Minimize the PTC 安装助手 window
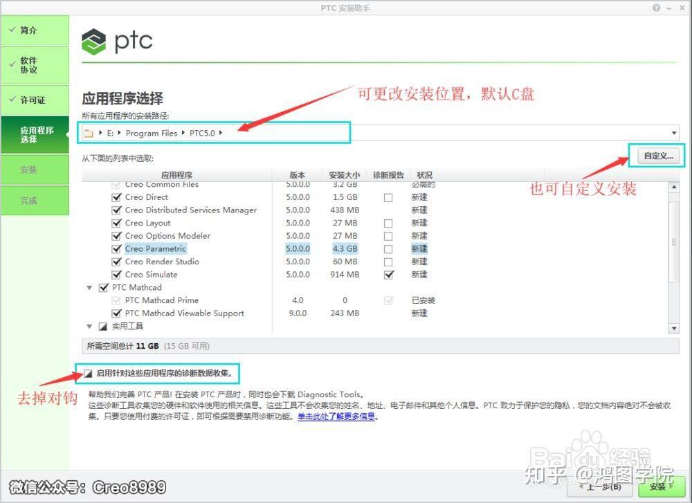Image resolution: width=692 pixels, height=503 pixels. 669,8
